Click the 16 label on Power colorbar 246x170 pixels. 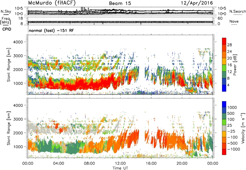tap(229, 65)
